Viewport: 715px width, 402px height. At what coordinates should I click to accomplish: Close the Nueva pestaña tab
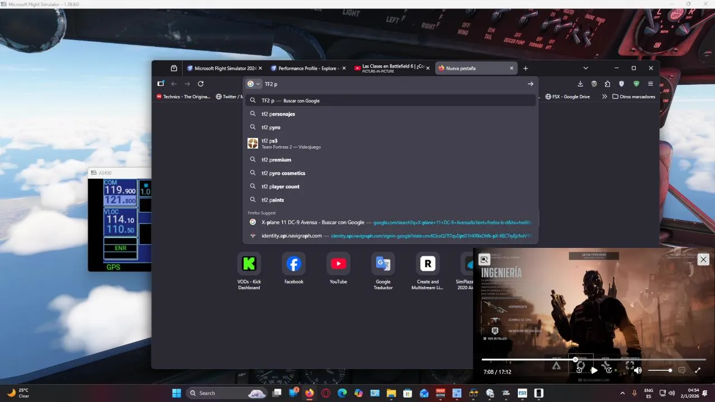[x=511, y=68]
